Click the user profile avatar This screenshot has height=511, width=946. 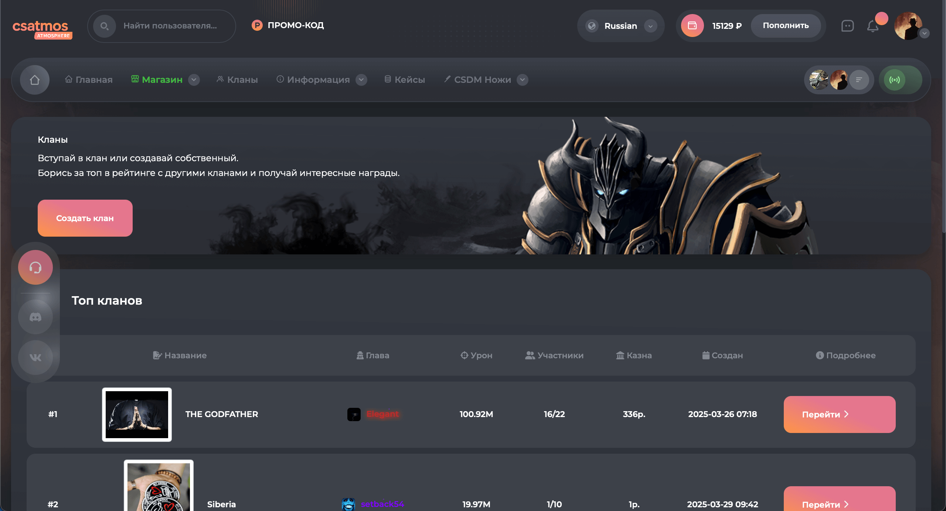[x=908, y=26]
